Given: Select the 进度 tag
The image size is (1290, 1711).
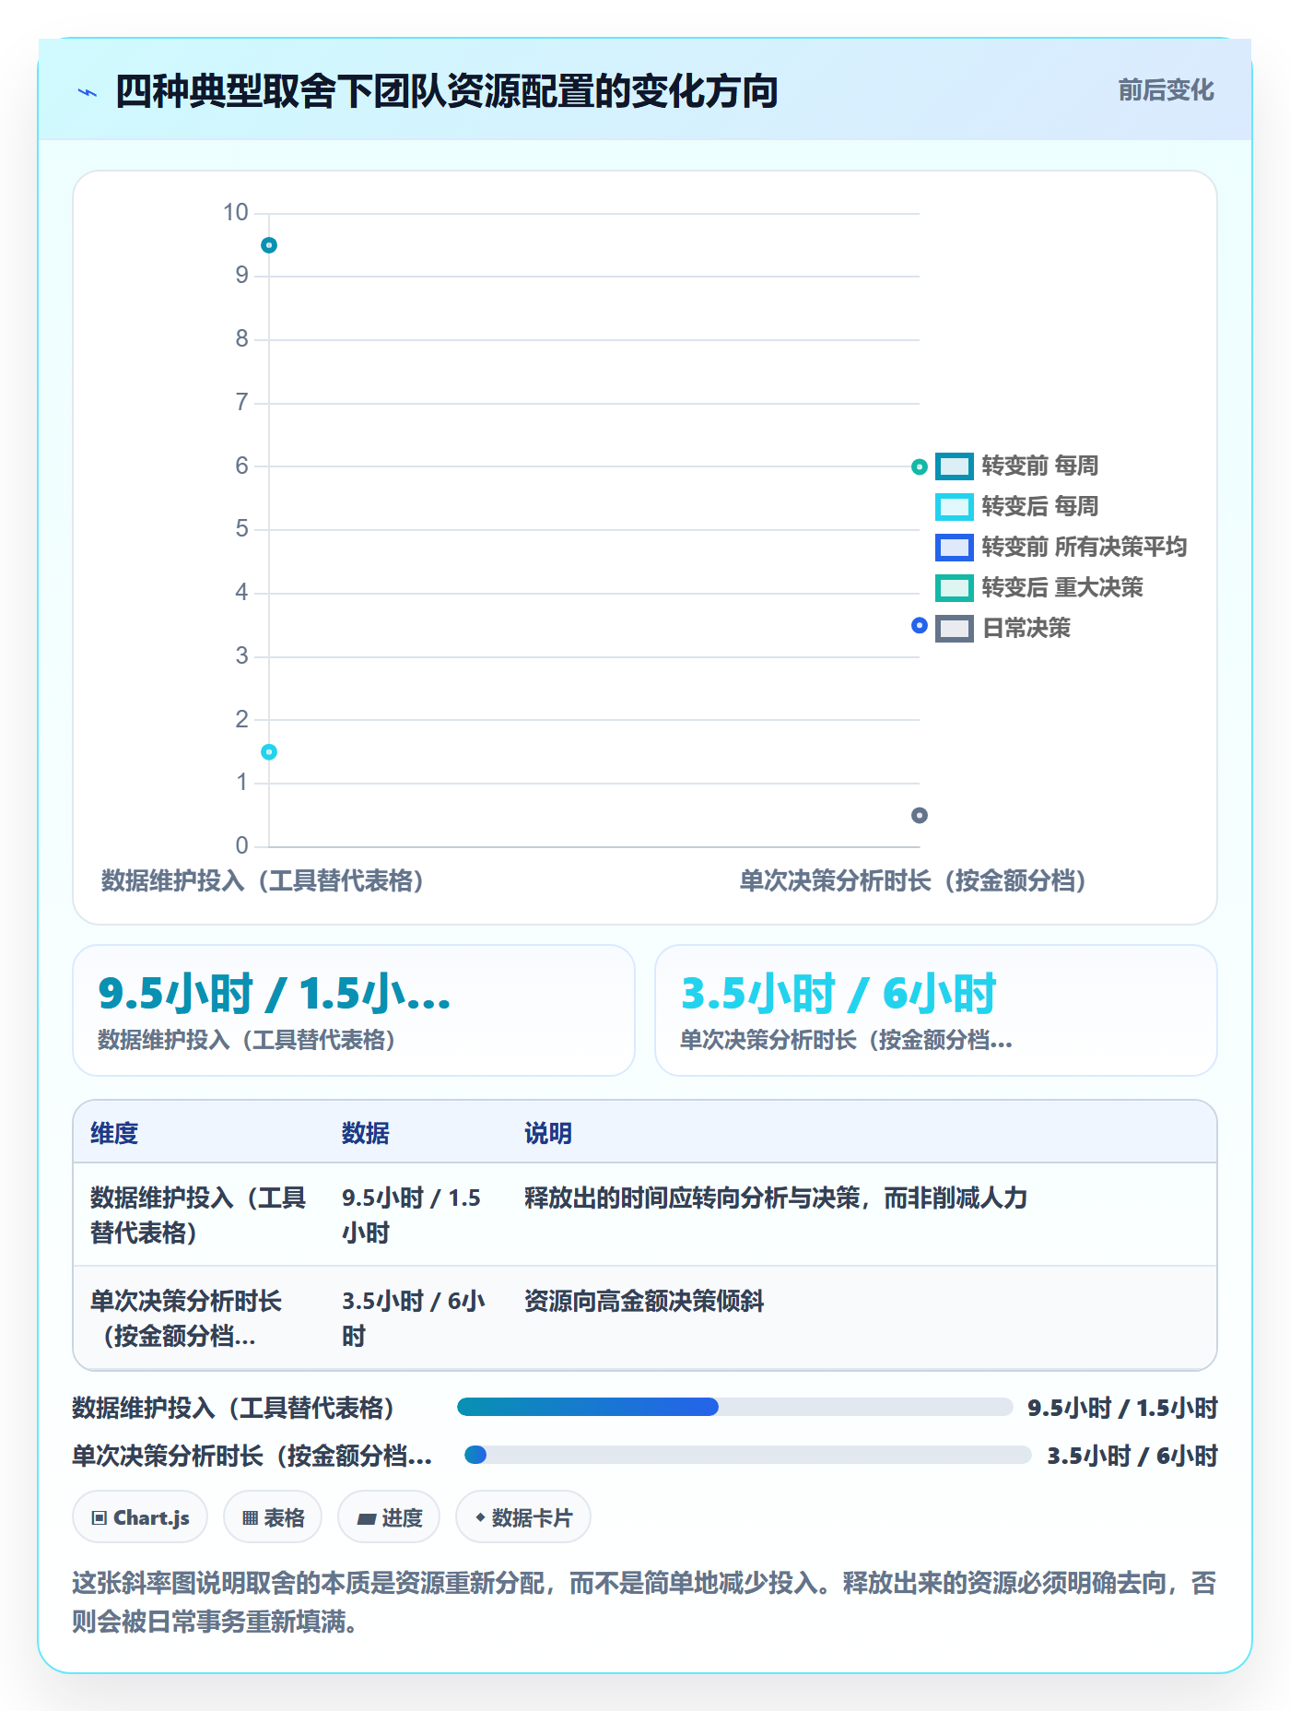Looking at the screenshot, I should click(389, 1516).
